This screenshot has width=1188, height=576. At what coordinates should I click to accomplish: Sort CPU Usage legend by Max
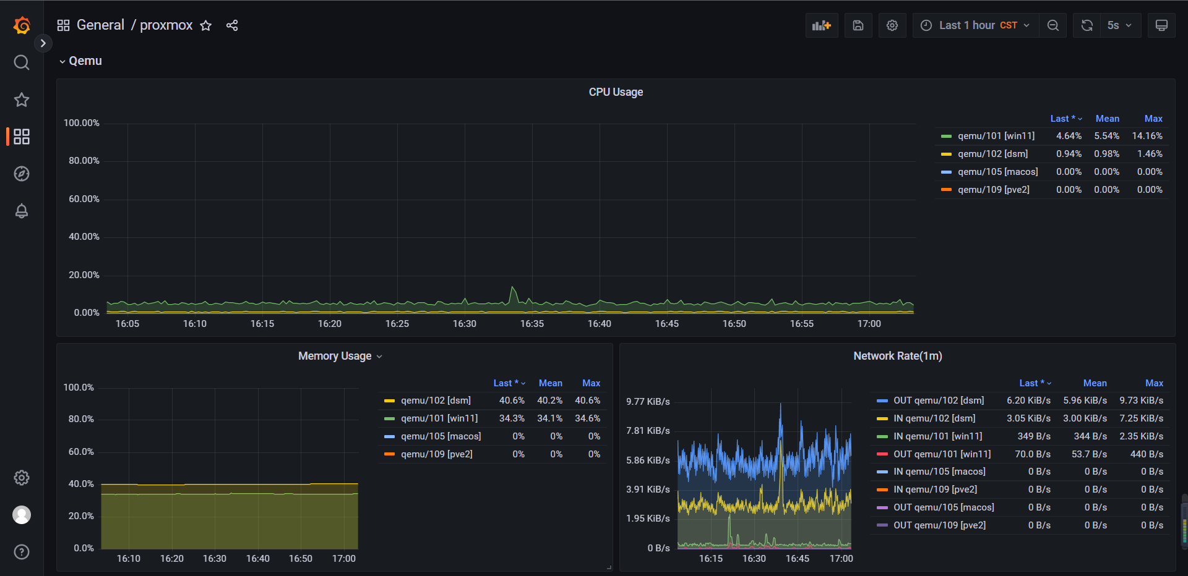click(x=1153, y=119)
